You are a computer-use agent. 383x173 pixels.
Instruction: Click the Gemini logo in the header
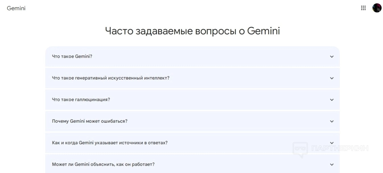point(16,8)
